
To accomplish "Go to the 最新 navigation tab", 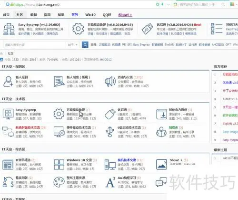I will (33, 15).
